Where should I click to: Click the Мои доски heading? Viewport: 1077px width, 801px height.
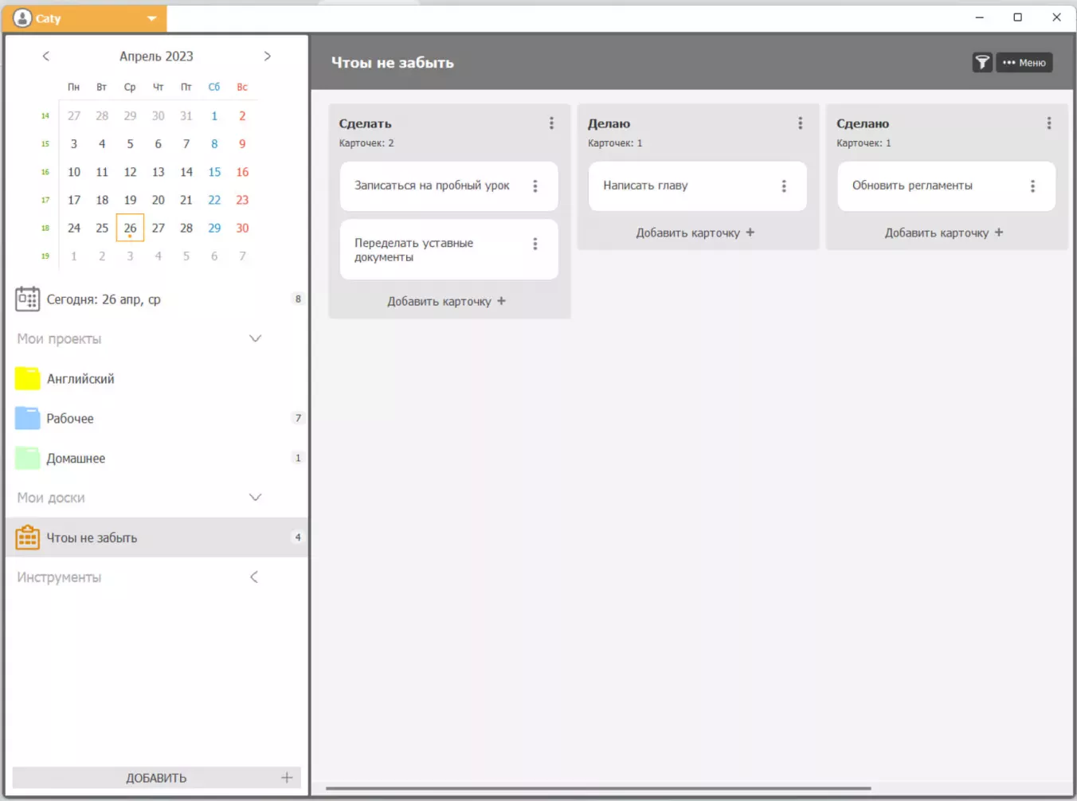coord(51,498)
